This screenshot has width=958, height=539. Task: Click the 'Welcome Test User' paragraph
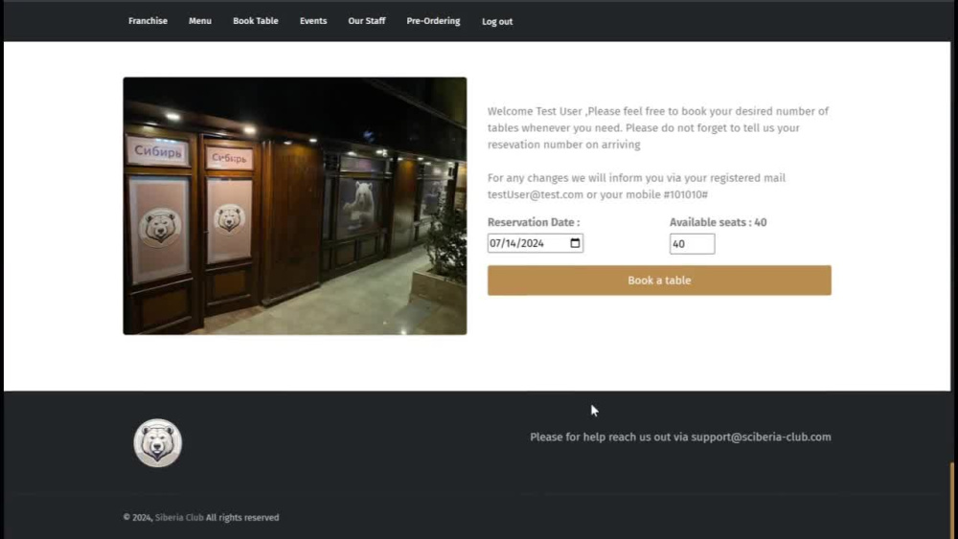click(x=658, y=127)
